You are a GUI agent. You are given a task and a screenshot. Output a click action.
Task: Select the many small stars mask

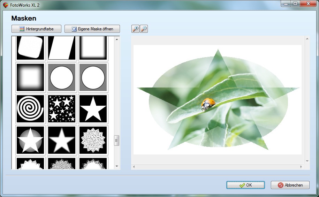click(x=62, y=109)
